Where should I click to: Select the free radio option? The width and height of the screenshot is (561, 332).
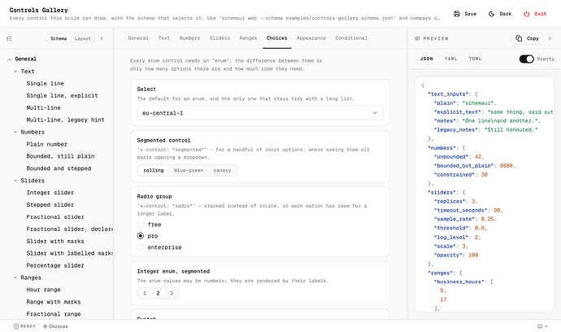[140, 225]
